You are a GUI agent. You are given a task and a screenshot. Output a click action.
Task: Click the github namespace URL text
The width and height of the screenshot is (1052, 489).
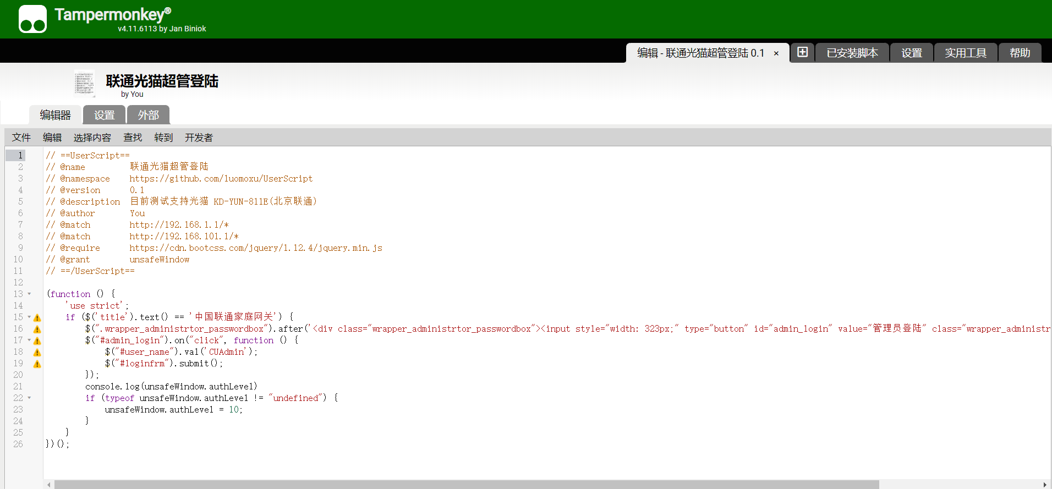click(221, 179)
